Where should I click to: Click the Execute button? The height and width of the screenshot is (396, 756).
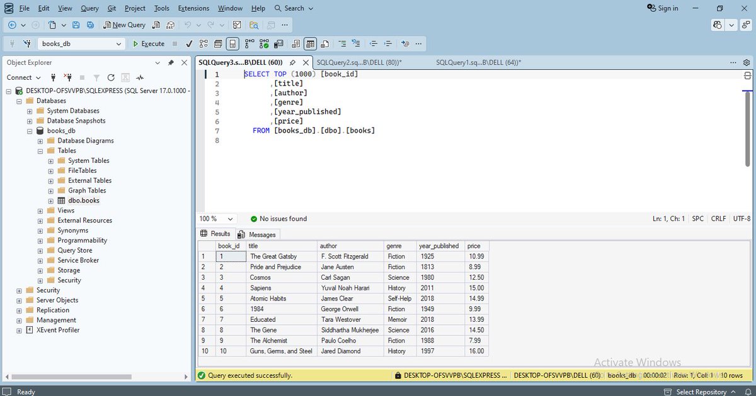click(x=149, y=44)
